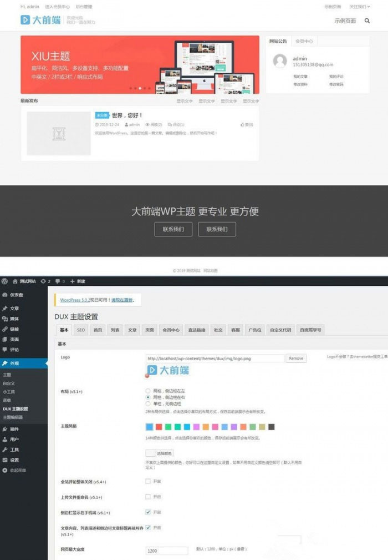Viewport: 388px width, 560px height.
Task: Select 单栏，无侧边栏 layout radio option
Action: (147, 404)
